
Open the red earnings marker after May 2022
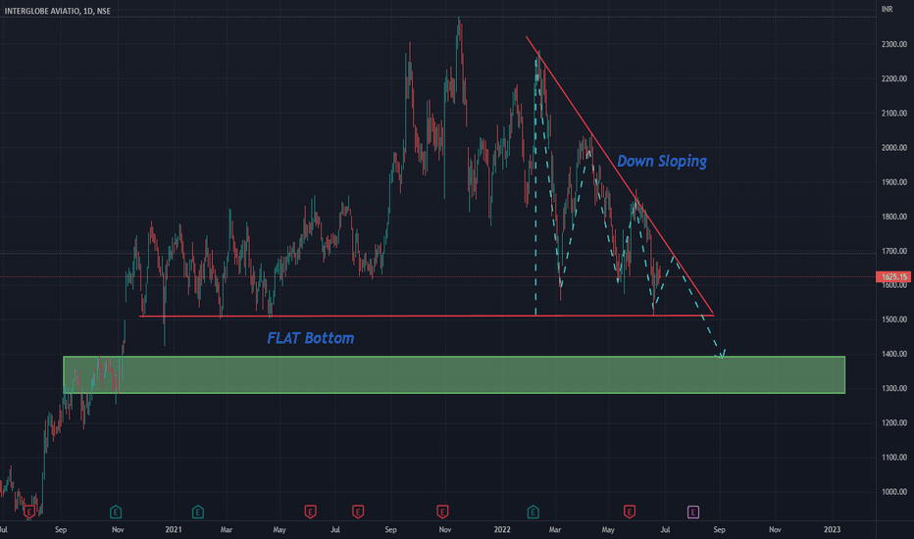click(629, 513)
